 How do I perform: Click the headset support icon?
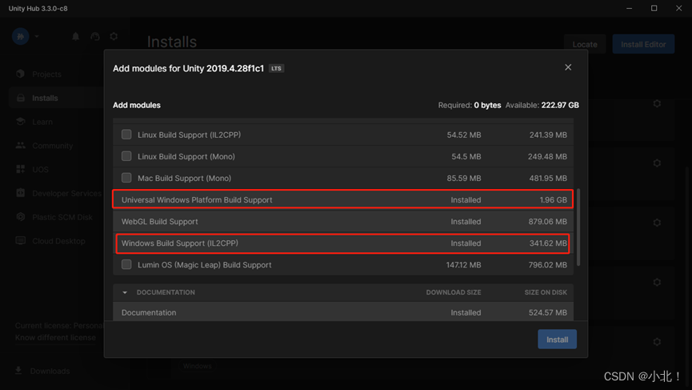[x=95, y=36]
